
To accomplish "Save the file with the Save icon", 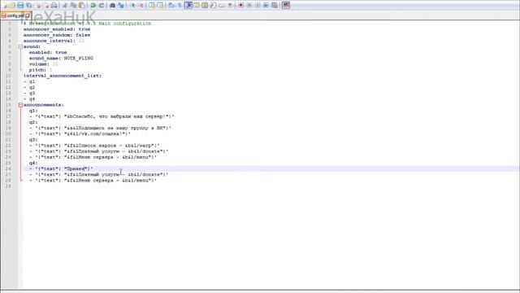I will (x=20, y=6).
